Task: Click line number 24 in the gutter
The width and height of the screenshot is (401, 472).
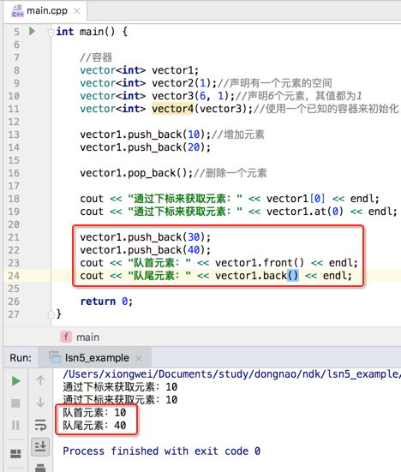Action: tap(14, 276)
